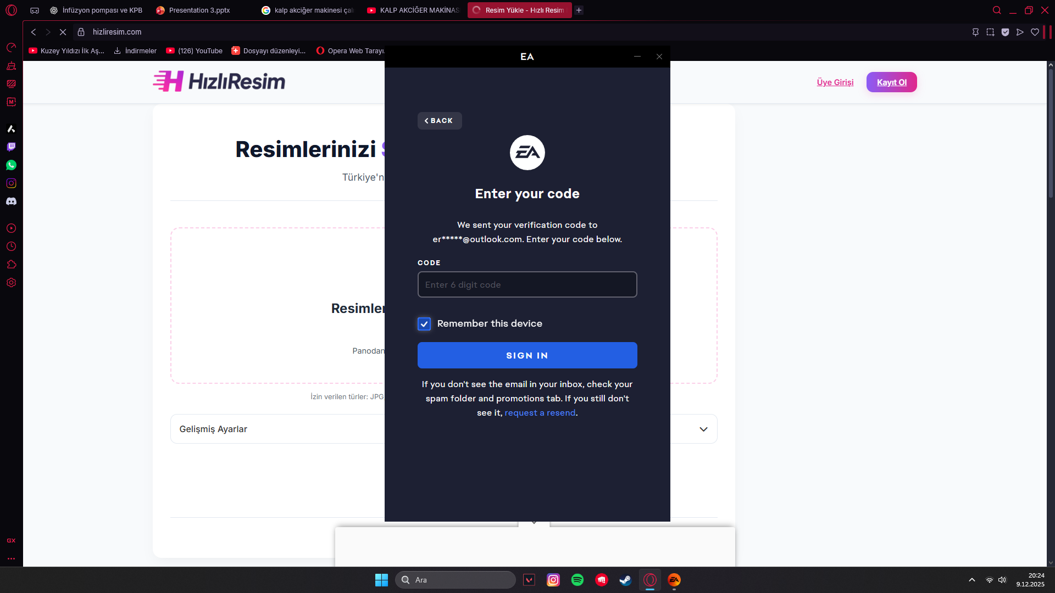Viewport: 1055px width, 593px height.
Task: Open Instagram from the taskbar
Action: pyautogui.click(x=553, y=580)
